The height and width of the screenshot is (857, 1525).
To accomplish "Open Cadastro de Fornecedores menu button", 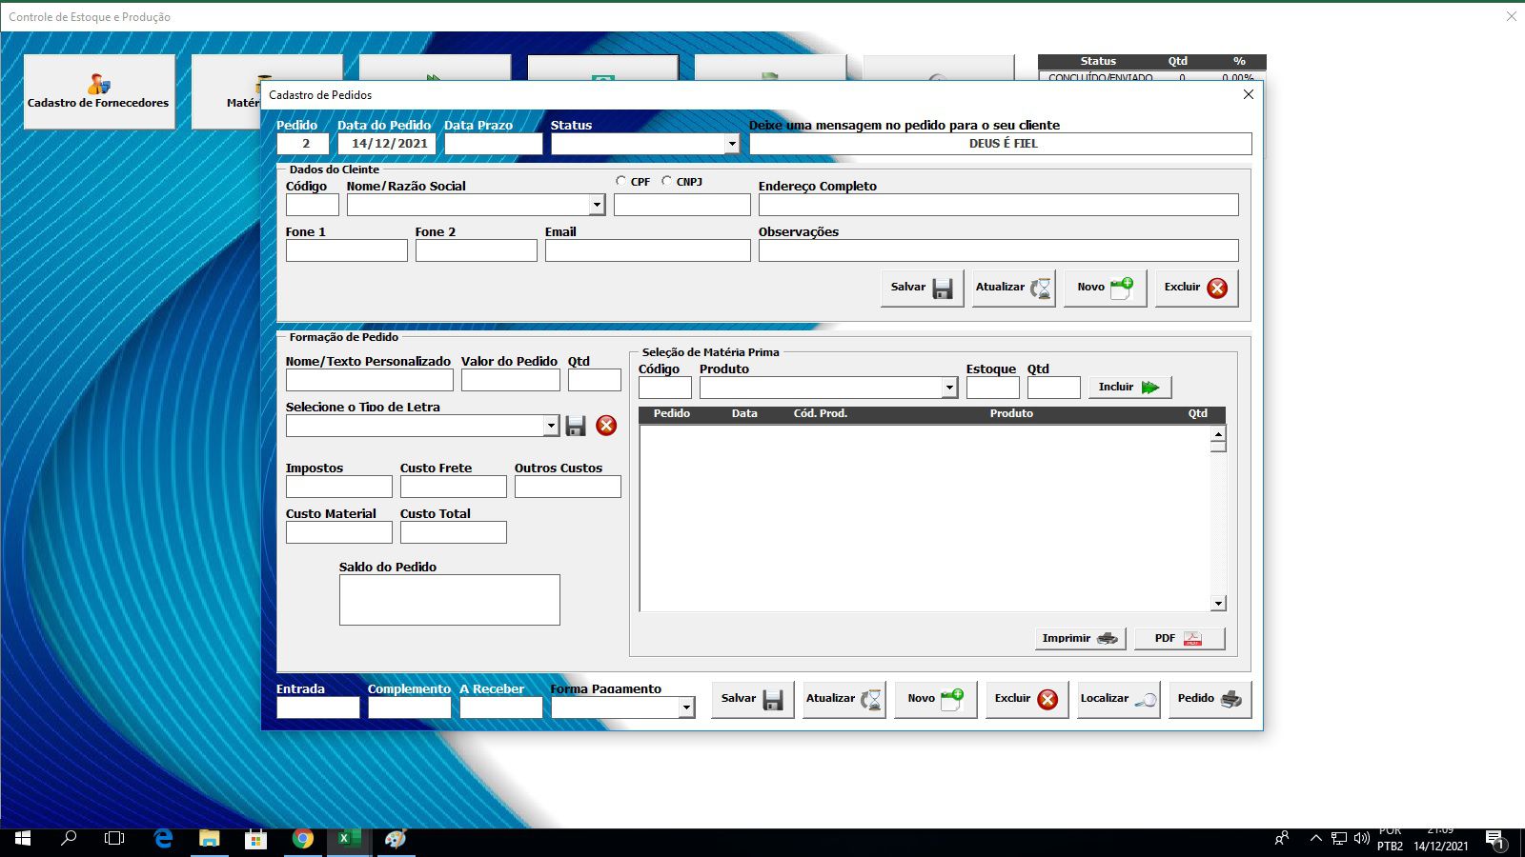I will [x=99, y=91].
